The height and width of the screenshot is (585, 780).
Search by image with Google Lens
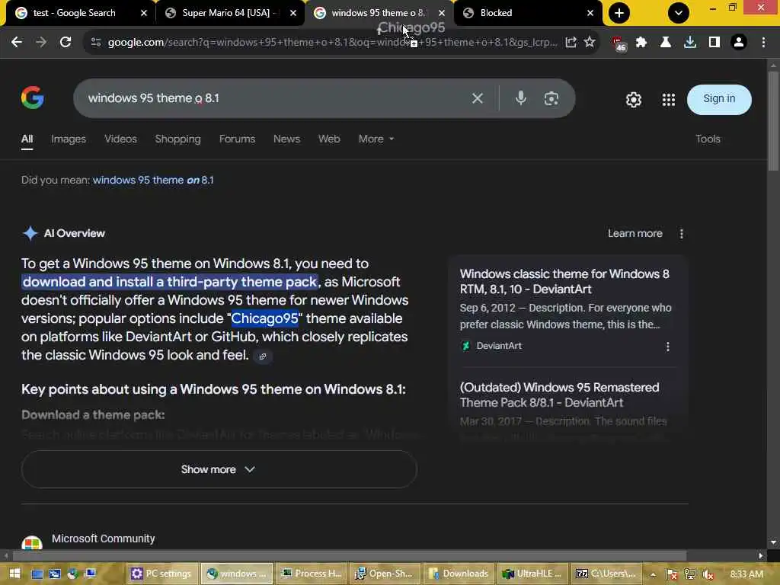551,98
